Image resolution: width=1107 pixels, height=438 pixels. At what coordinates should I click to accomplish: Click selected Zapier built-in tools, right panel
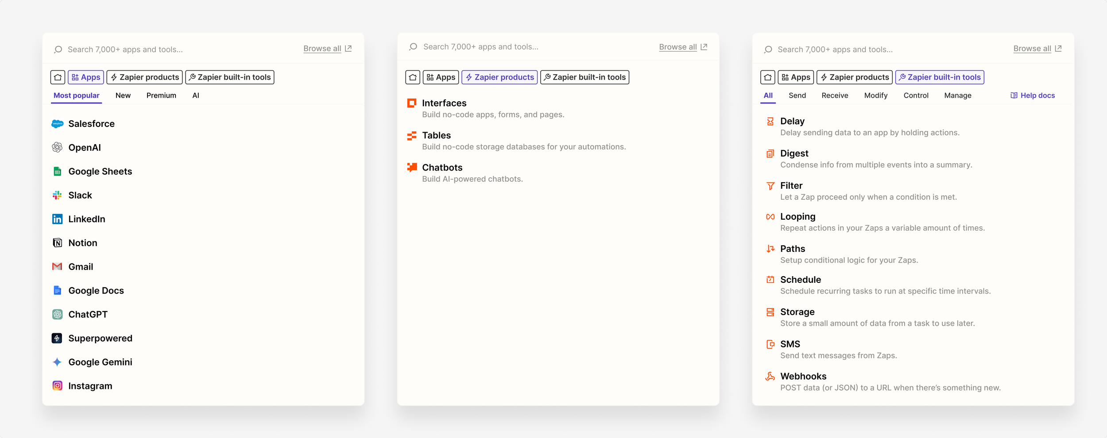click(940, 77)
